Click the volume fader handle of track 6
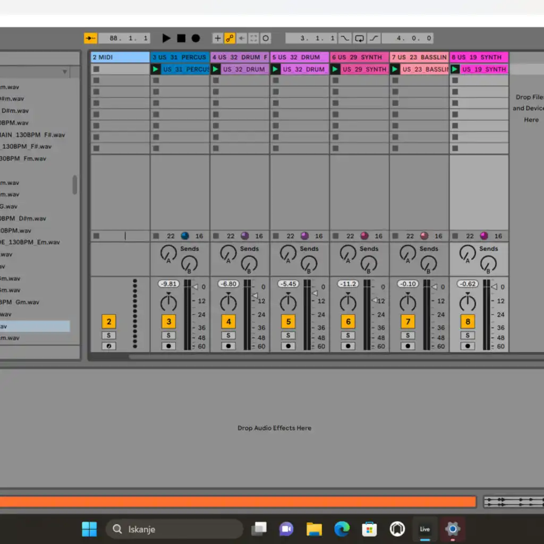Viewport: 544px width, 544px height. pos(375,300)
